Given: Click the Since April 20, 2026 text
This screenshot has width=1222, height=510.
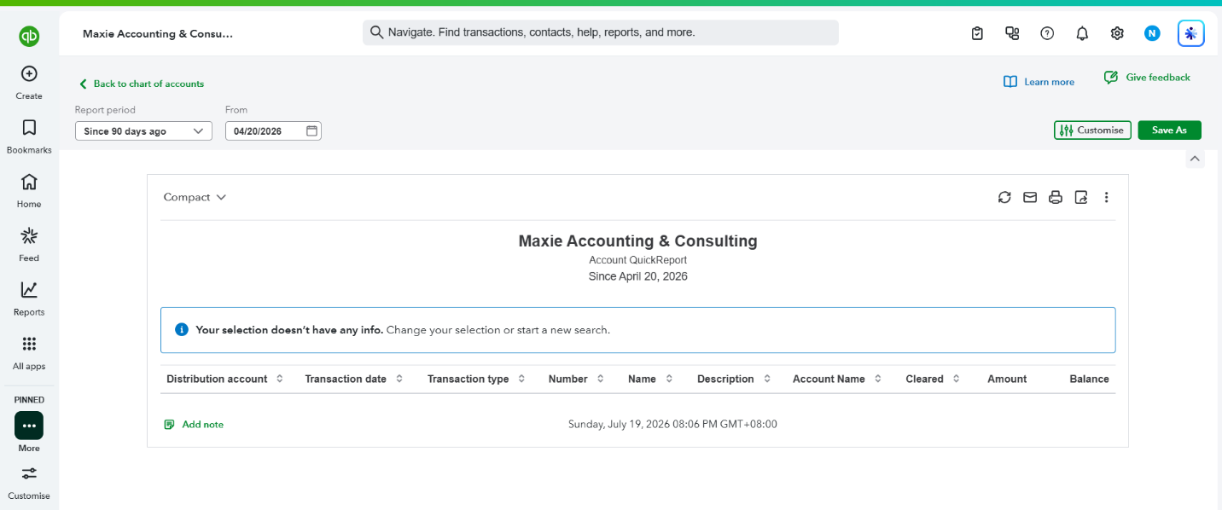Looking at the screenshot, I should [x=637, y=276].
